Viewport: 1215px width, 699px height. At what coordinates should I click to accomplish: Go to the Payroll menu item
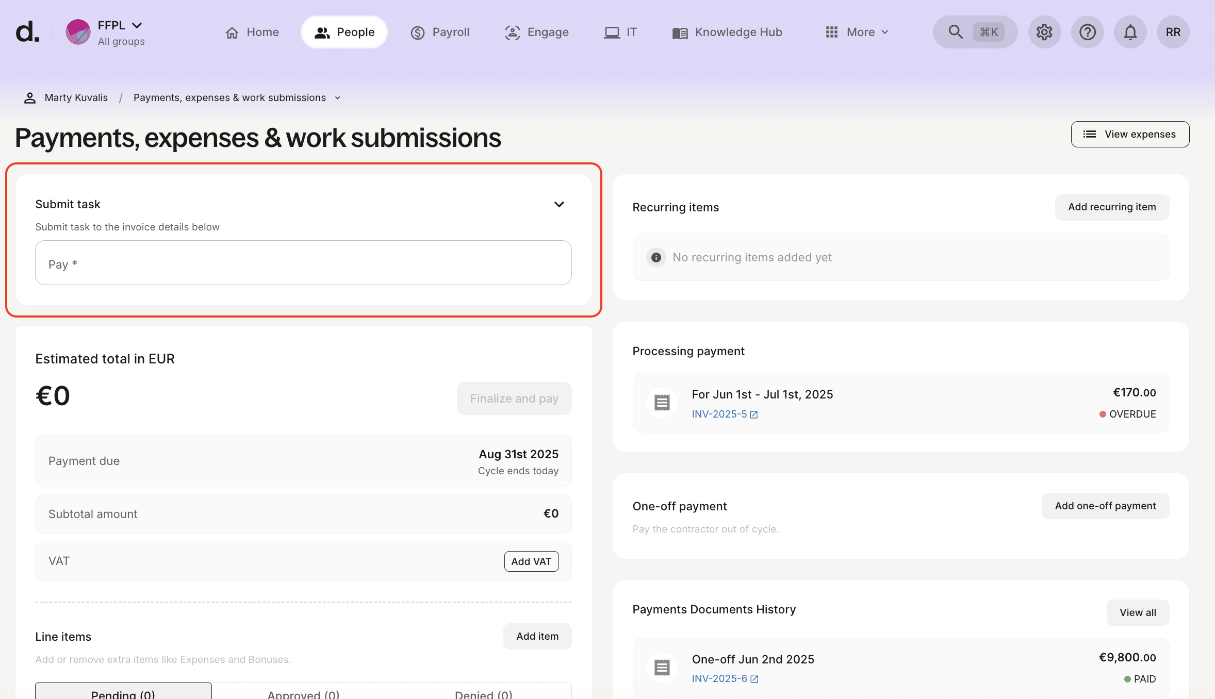(440, 32)
